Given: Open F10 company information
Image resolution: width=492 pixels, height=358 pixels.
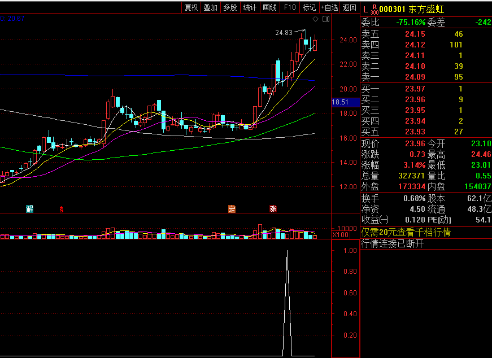Looking at the screenshot, I should (290, 7).
